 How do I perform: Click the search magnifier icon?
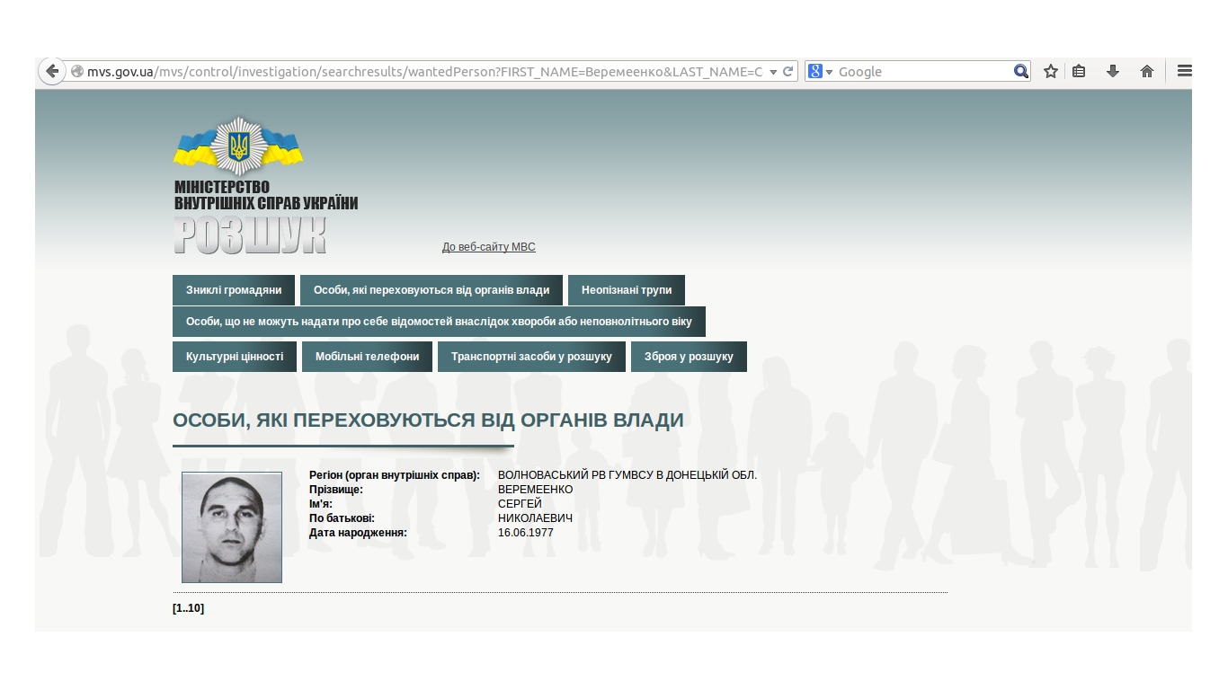(x=1021, y=72)
